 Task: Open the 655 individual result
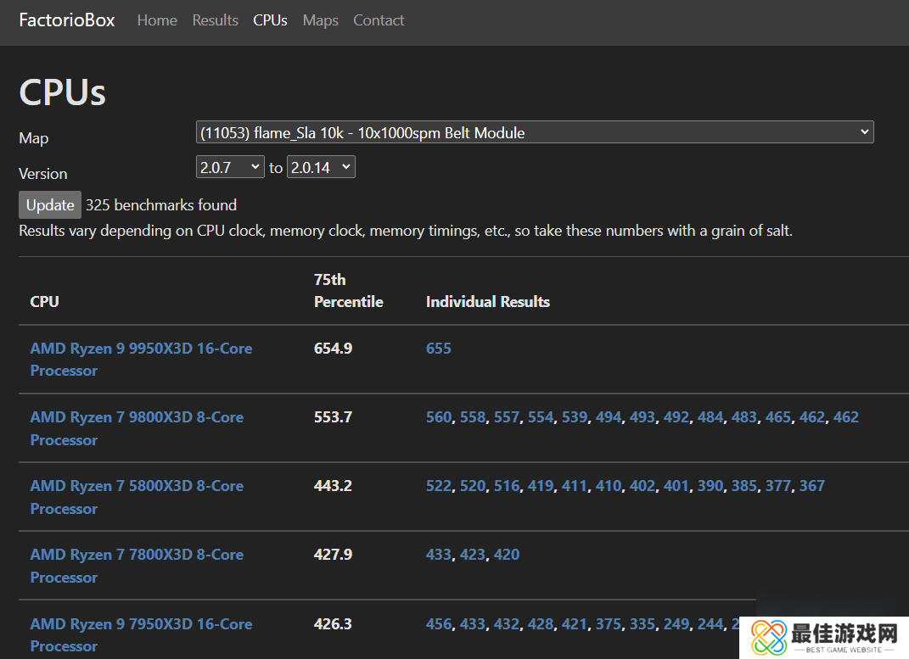pyautogui.click(x=439, y=349)
